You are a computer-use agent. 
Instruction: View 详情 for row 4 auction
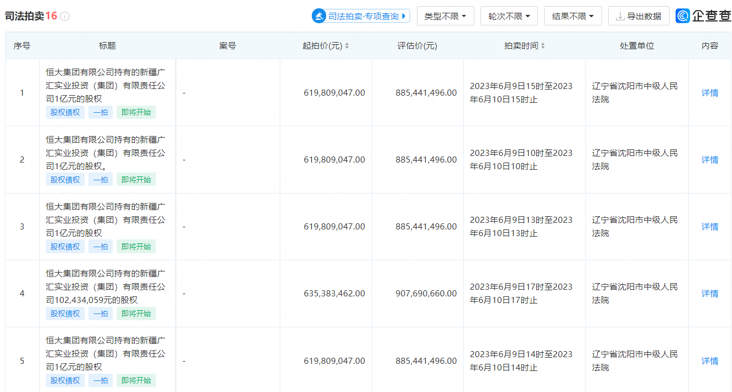click(x=710, y=294)
